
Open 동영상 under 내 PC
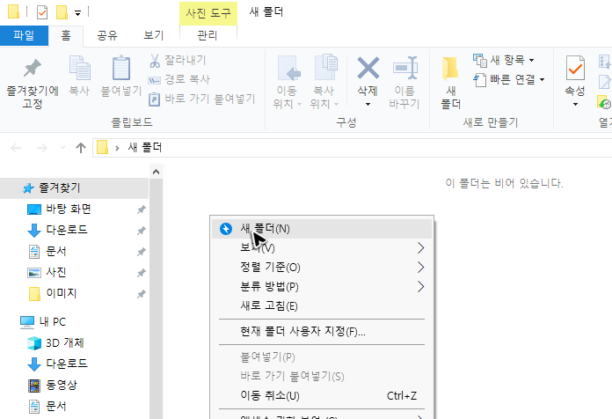coord(62,385)
